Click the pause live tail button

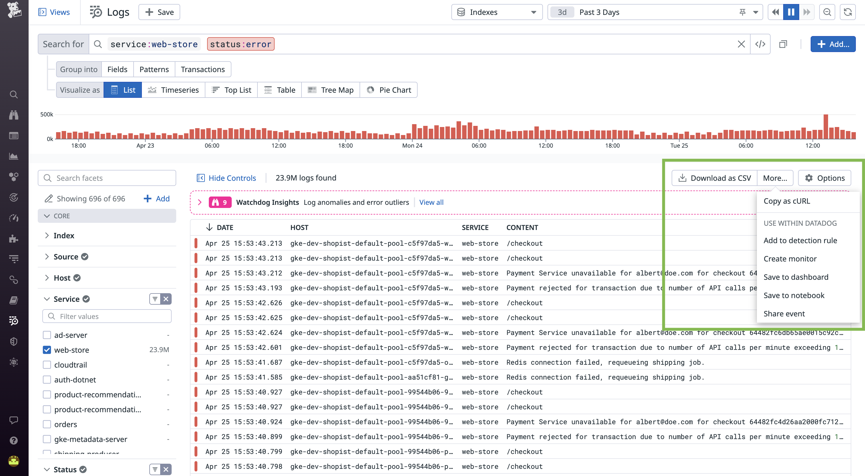click(791, 12)
